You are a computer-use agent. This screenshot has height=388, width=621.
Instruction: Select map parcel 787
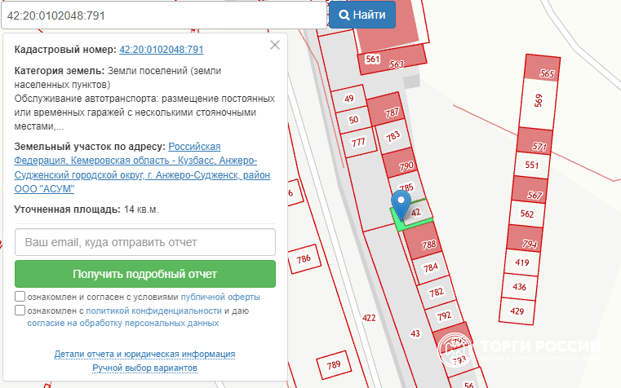[392, 112]
